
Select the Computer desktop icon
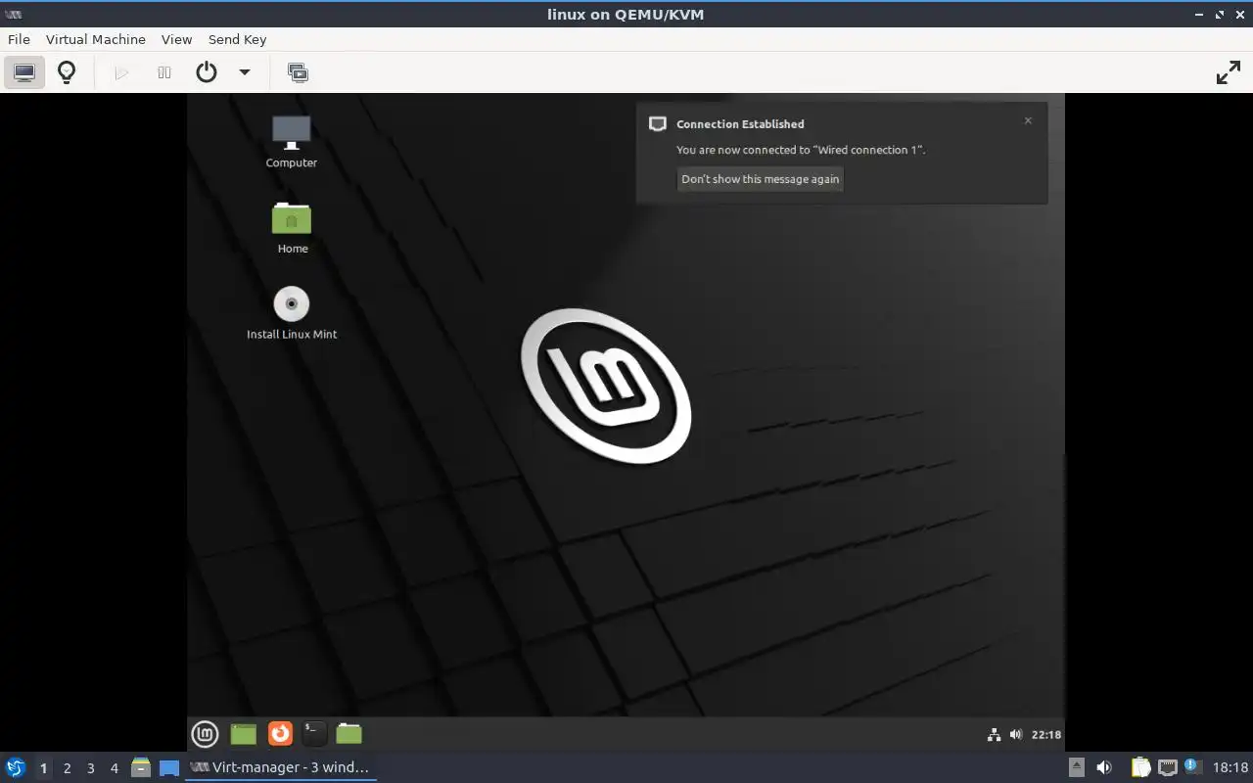292,142
